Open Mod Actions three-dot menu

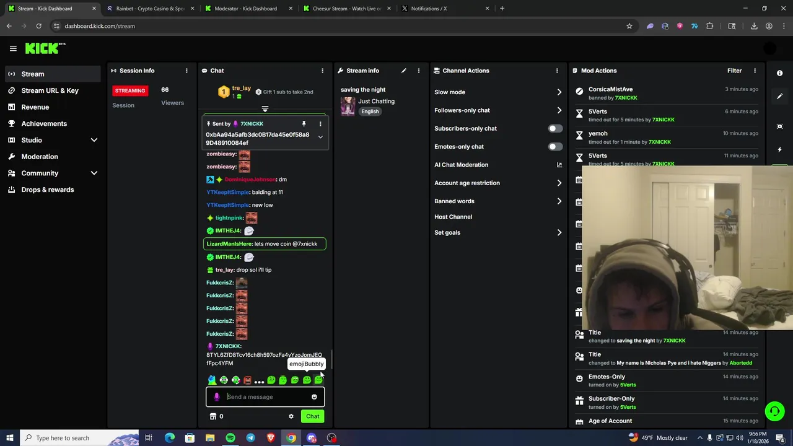tap(755, 71)
